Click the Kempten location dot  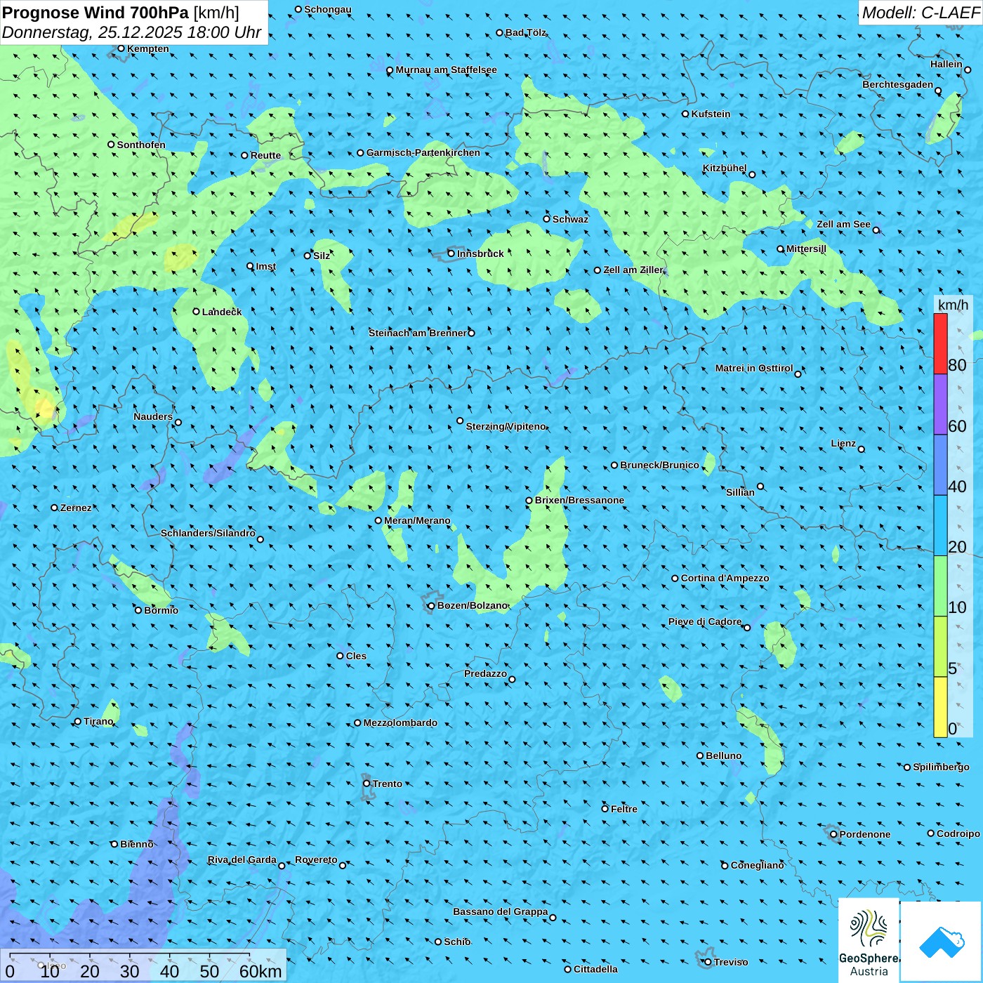[x=121, y=48]
